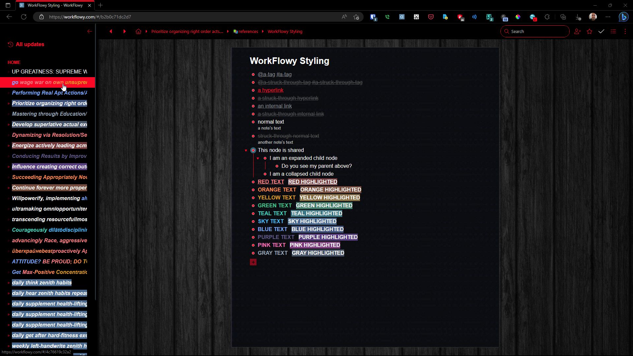Click the blue sound waves extension icon
The width and height of the screenshot is (633, 356).
(x=474, y=17)
